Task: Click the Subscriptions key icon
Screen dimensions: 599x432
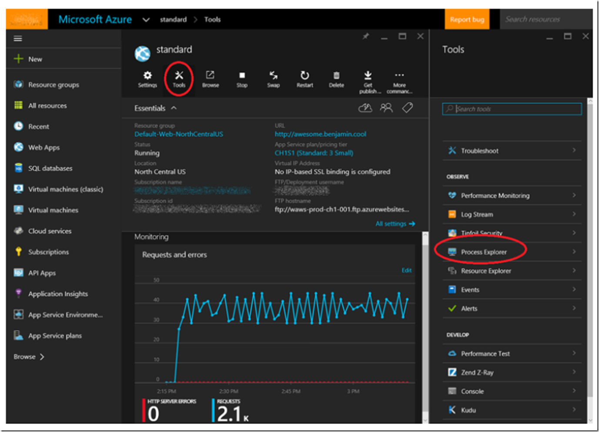Action: click(18, 252)
